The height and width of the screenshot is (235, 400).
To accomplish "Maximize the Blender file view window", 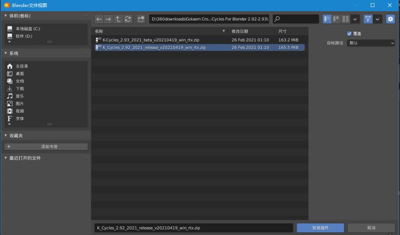I will pos(373,5).
